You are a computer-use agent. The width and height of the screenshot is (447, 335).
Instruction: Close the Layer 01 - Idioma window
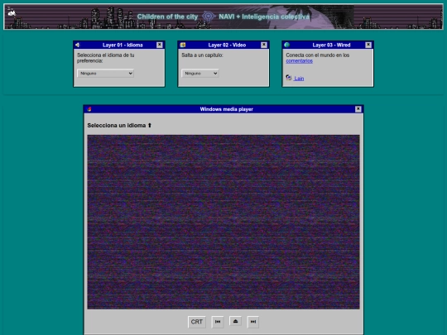(x=160, y=45)
